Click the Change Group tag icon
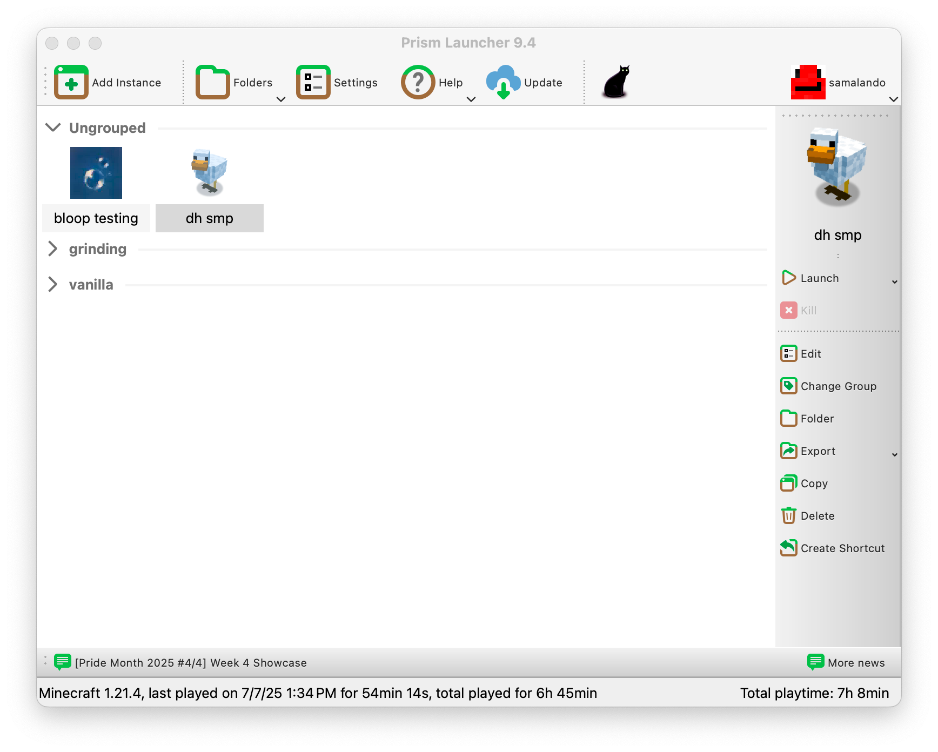Image resolution: width=938 pixels, height=752 pixels. (x=789, y=386)
